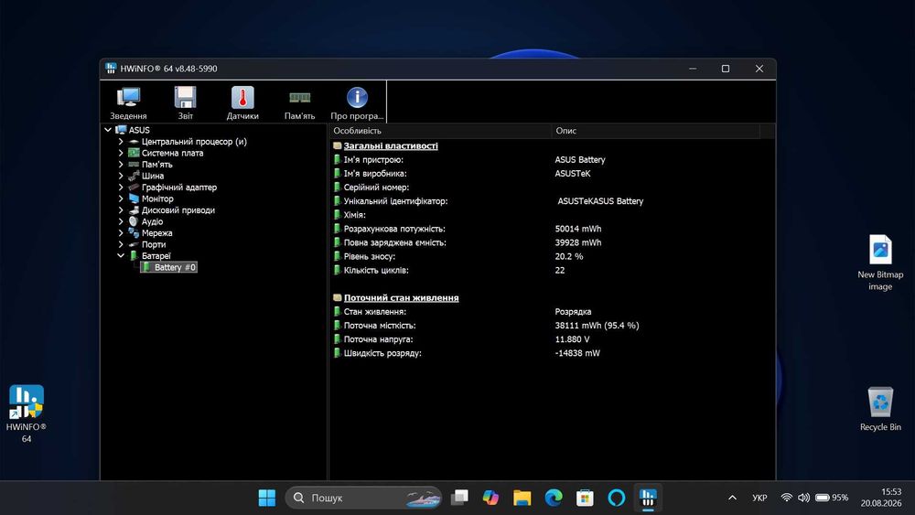Click the Особливість column header

point(440,131)
